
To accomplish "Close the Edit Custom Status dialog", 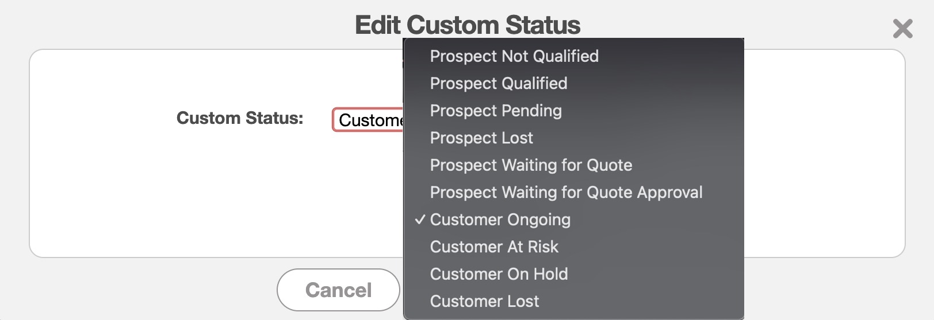I will click(902, 28).
